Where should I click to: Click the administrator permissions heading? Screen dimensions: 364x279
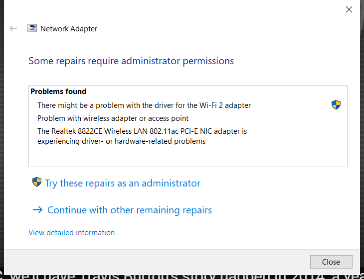click(x=131, y=61)
